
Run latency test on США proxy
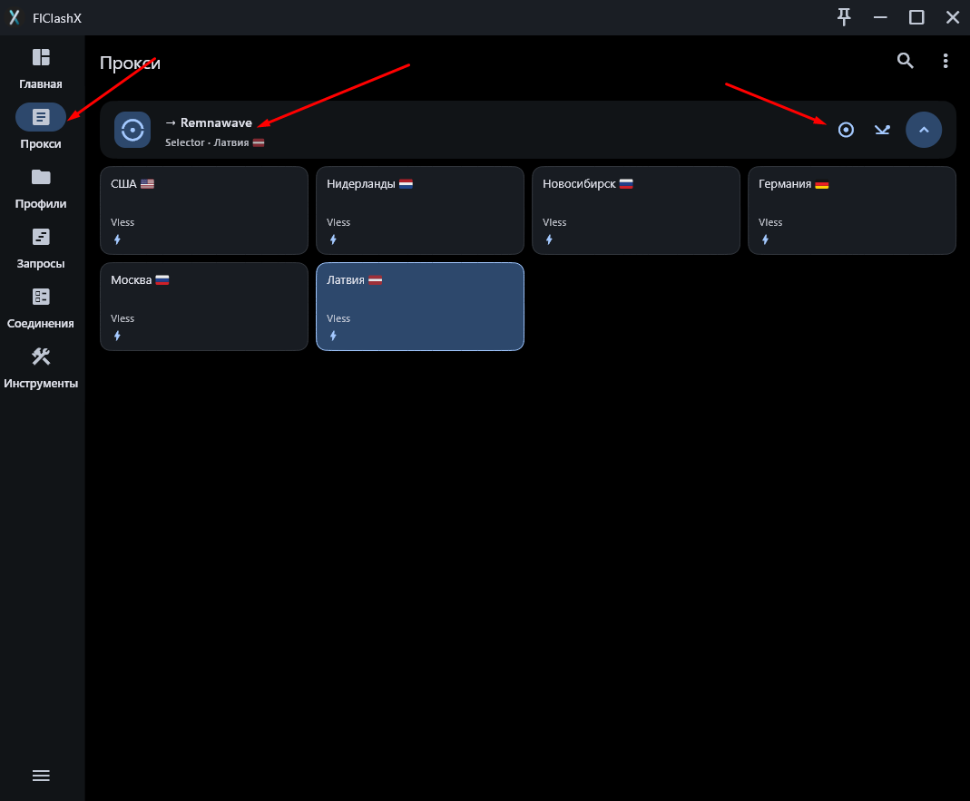(x=117, y=239)
